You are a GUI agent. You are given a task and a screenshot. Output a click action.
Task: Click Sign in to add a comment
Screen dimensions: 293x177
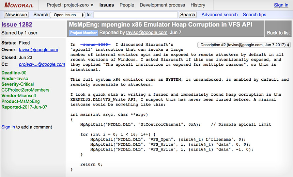click(x=8, y=127)
